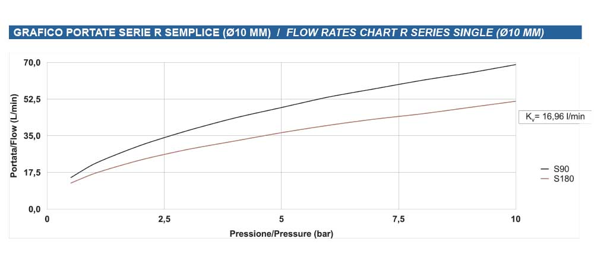The width and height of the screenshot is (594, 267).
Task: Click the 2,5 x-axis tick label
Action: 165,220
